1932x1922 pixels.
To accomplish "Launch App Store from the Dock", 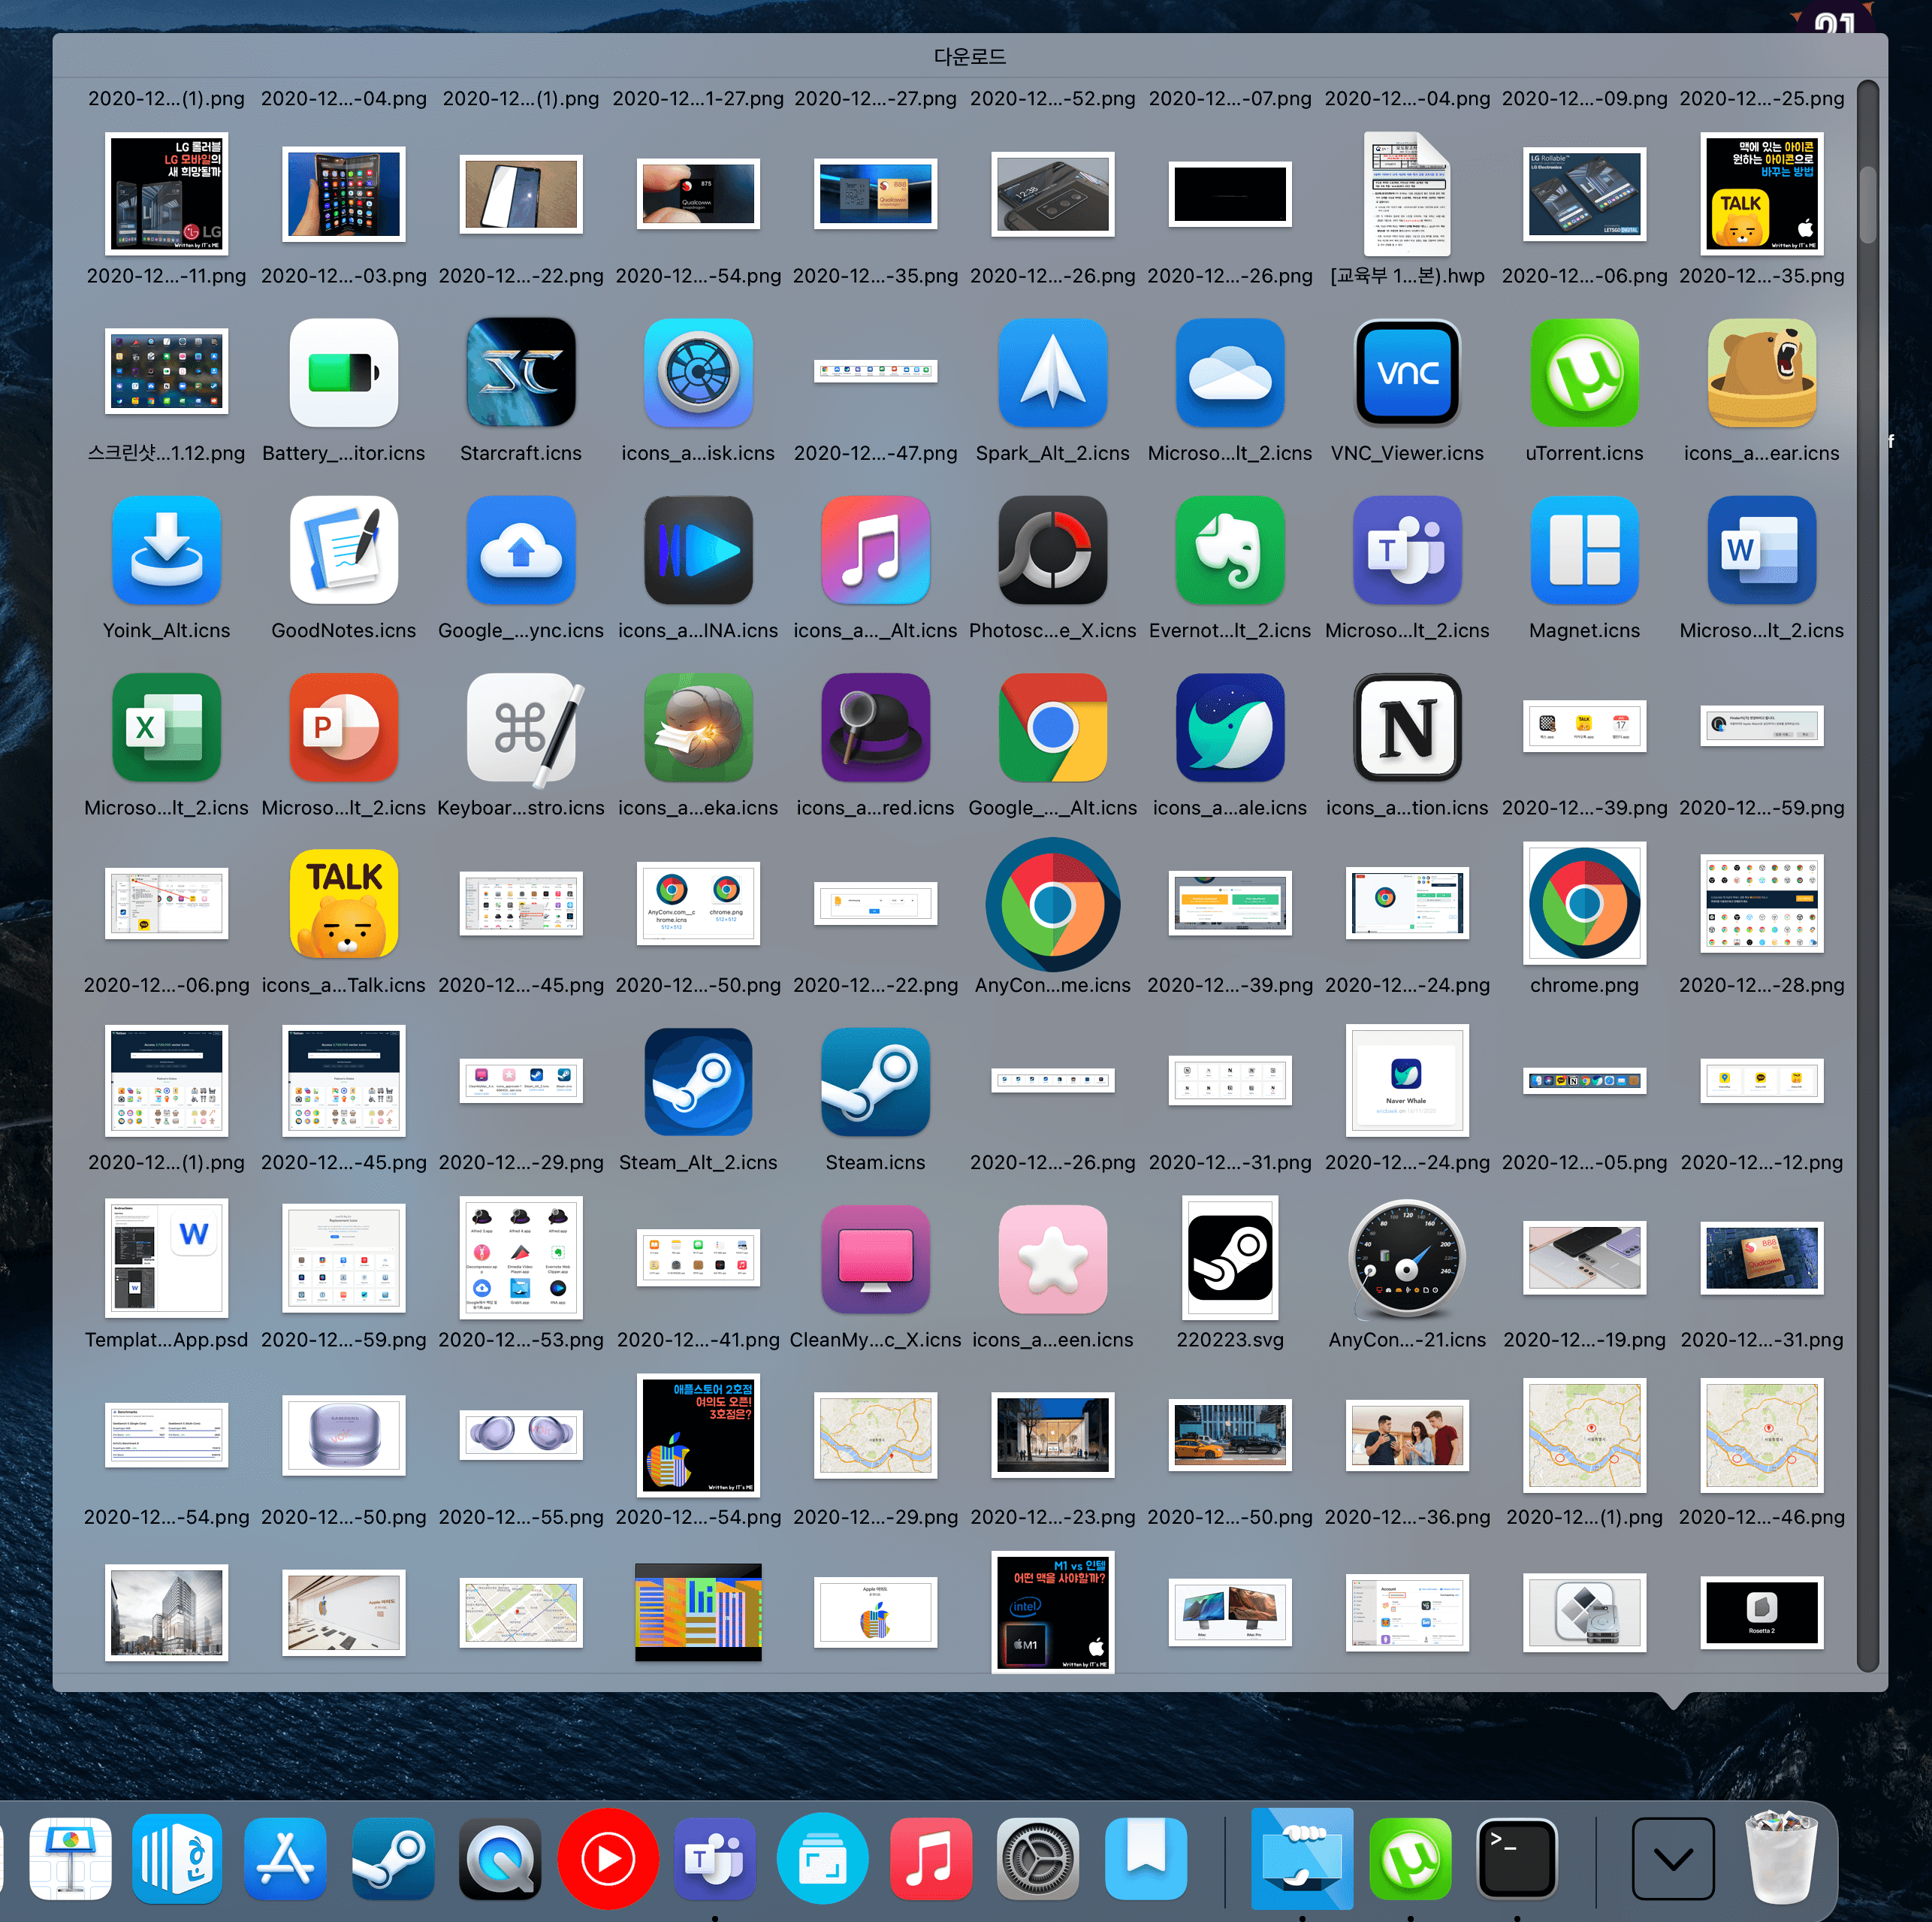I will pos(285,1860).
